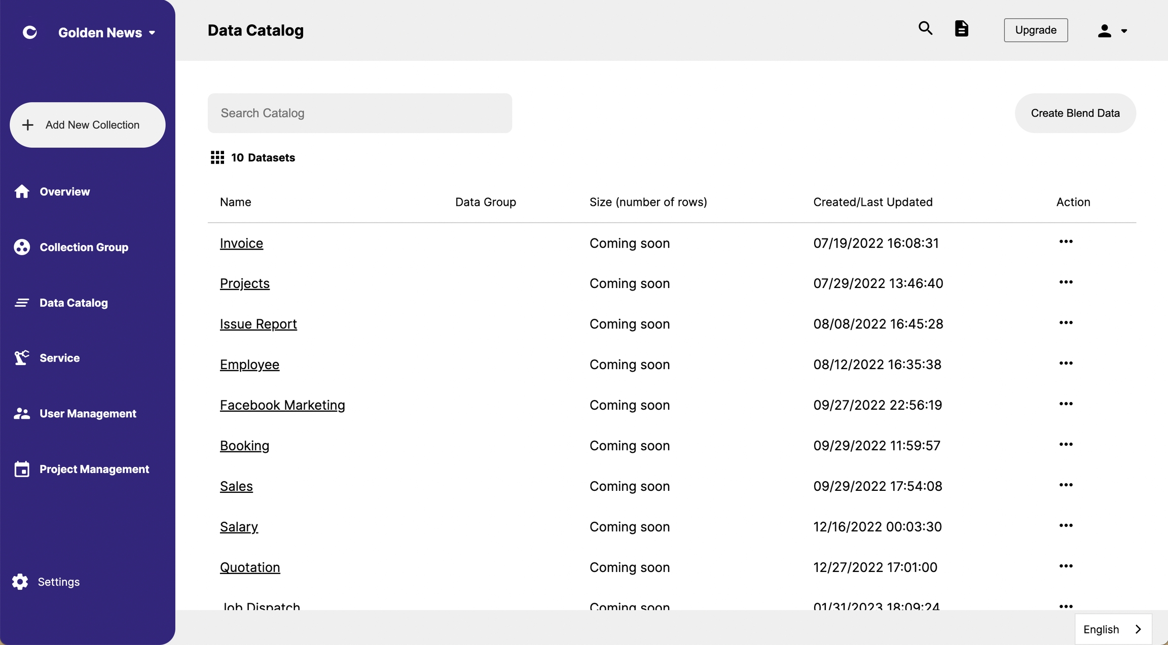Click Create Blend Data button
1168x645 pixels.
(x=1075, y=113)
